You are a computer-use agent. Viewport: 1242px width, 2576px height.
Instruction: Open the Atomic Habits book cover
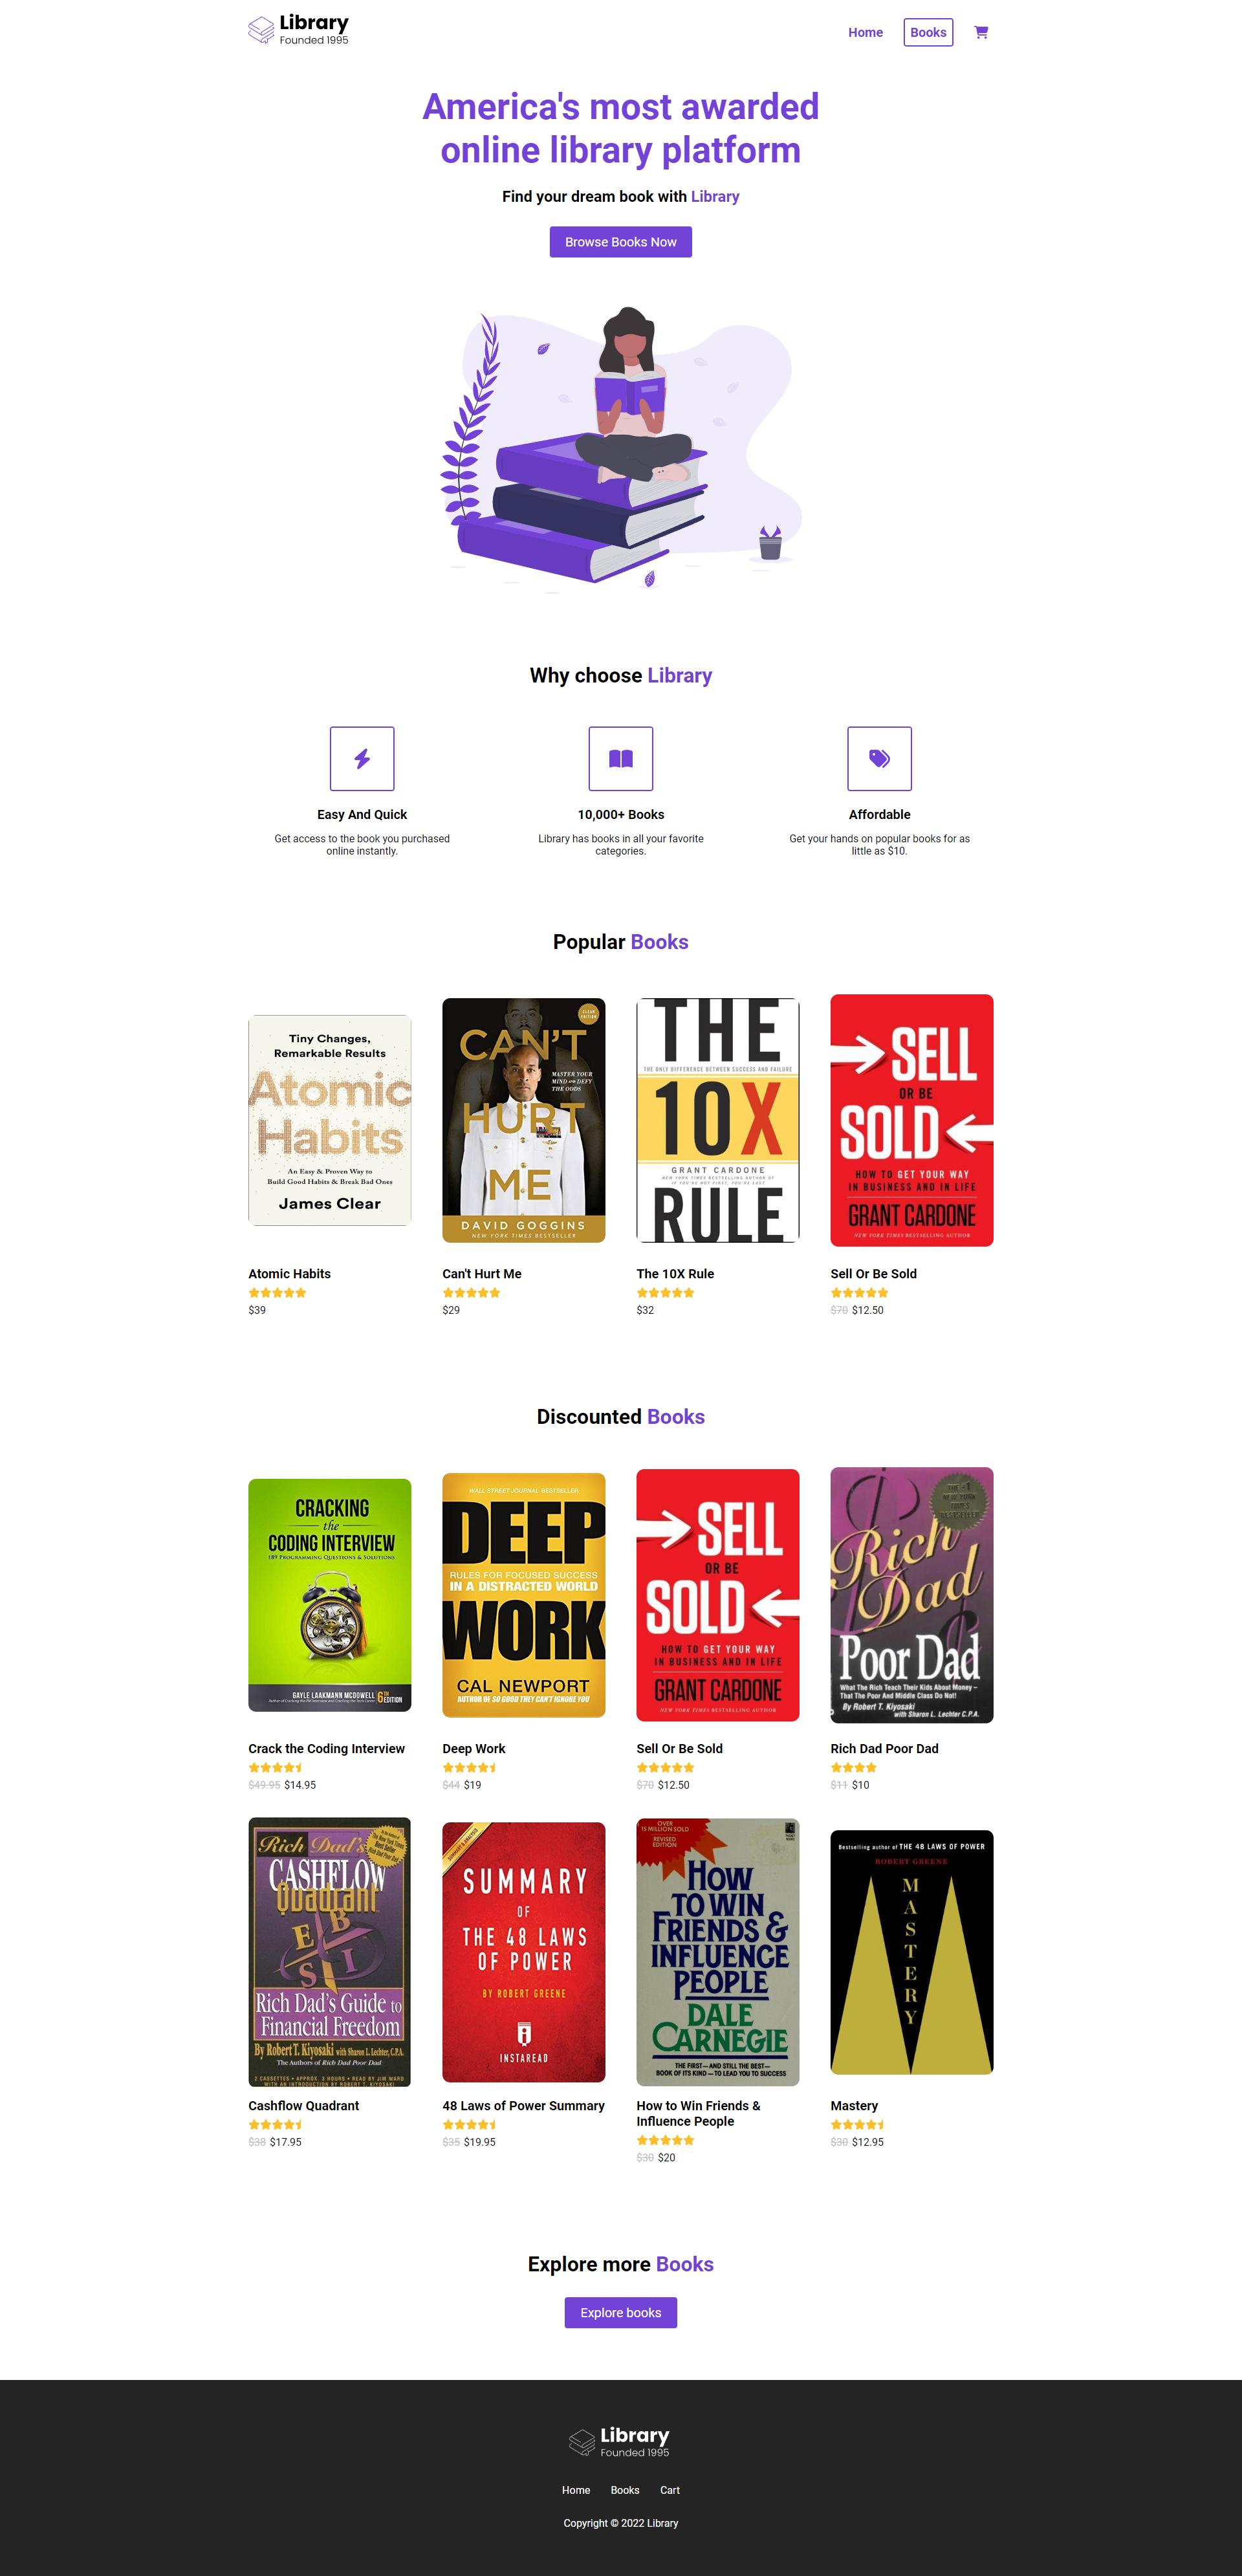tap(330, 1120)
